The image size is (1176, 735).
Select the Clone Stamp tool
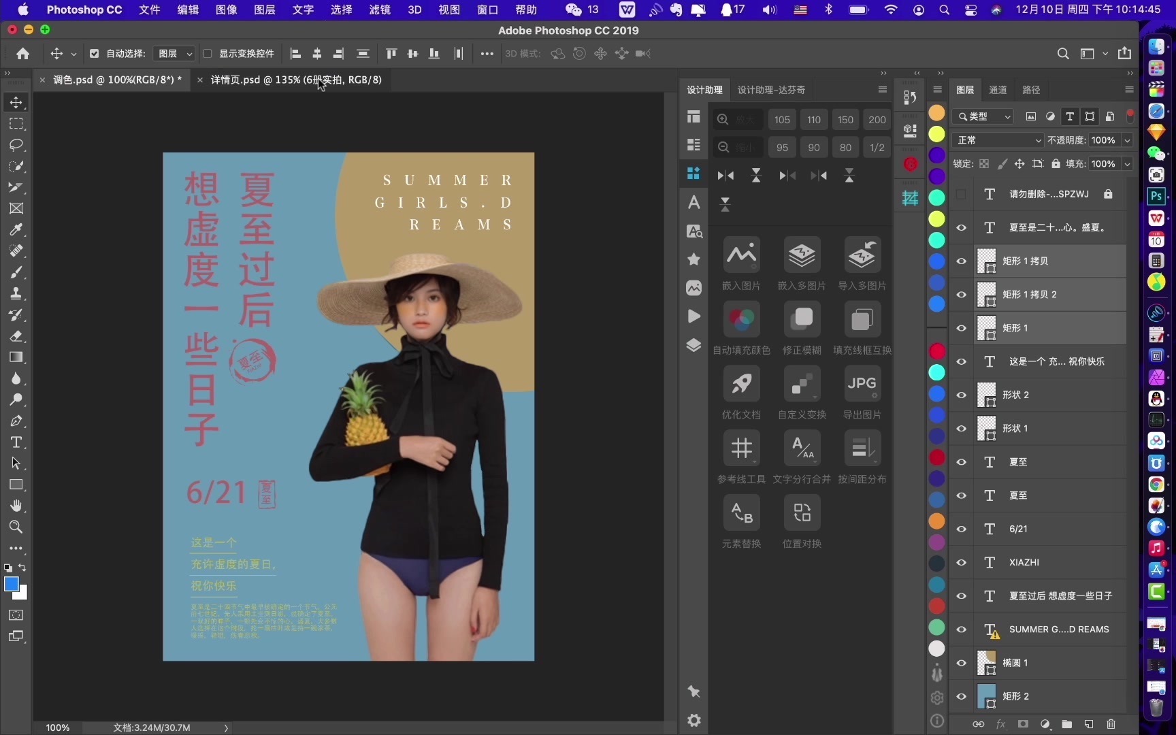click(16, 294)
